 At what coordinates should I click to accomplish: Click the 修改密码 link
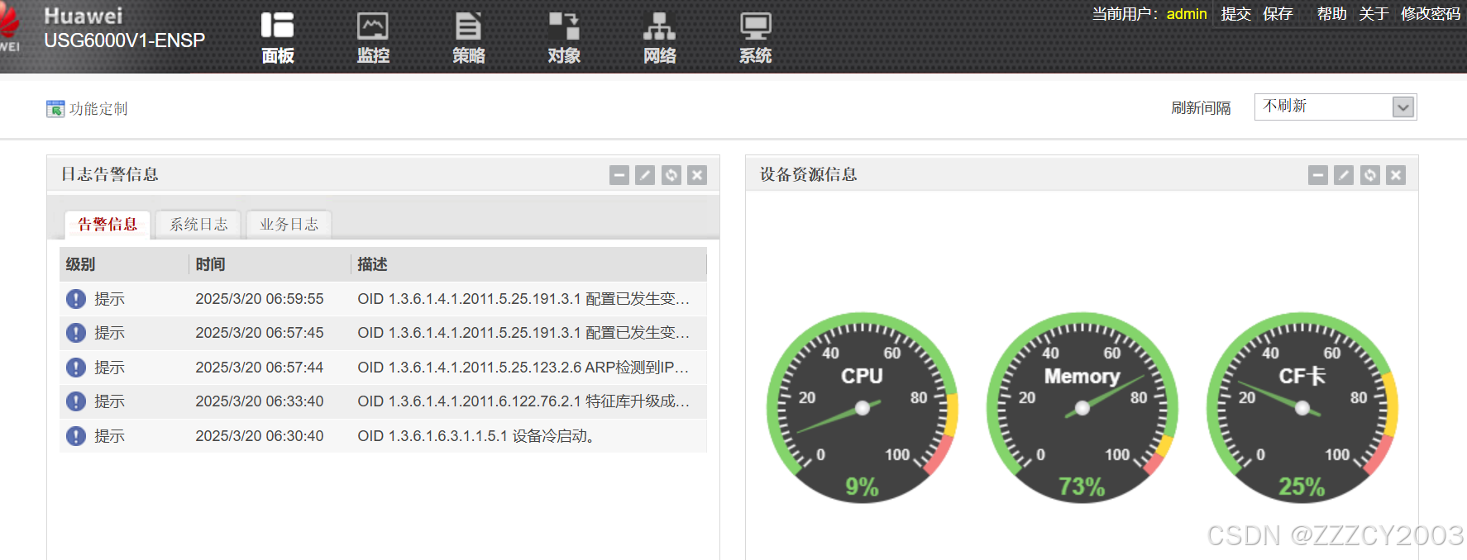pos(1430,14)
